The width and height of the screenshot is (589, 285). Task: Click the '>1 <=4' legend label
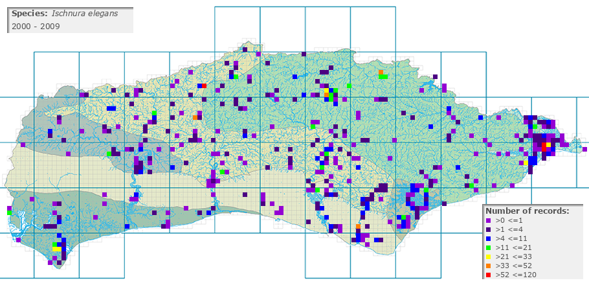point(509,229)
